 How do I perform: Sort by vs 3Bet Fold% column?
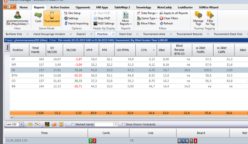pos(203,50)
